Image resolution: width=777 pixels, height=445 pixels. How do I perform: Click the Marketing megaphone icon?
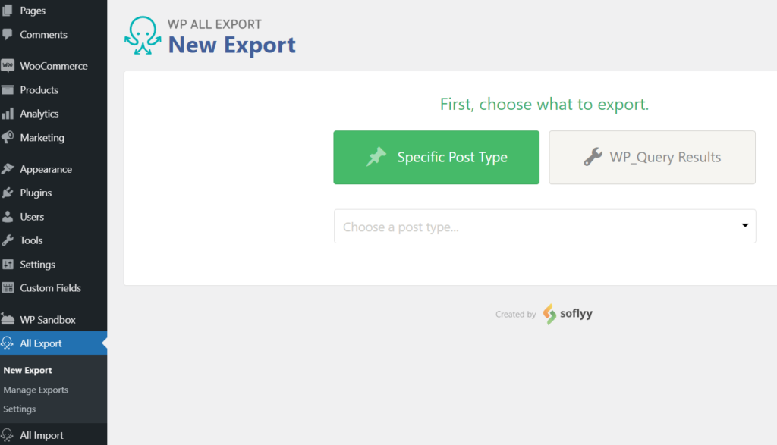(8, 138)
